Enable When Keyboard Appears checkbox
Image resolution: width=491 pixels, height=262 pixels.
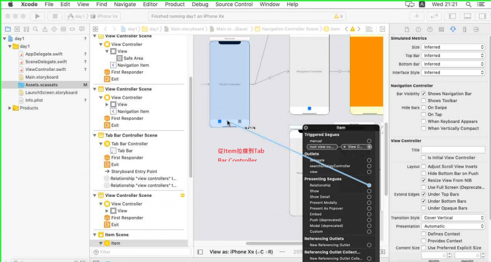(424, 121)
